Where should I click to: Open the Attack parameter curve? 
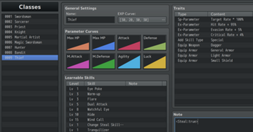pos(129,43)
